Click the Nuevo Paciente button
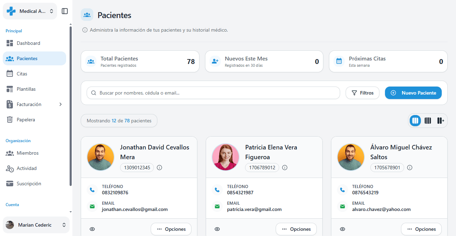Image resolution: width=456 pixels, height=236 pixels. [x=413, y=93]
